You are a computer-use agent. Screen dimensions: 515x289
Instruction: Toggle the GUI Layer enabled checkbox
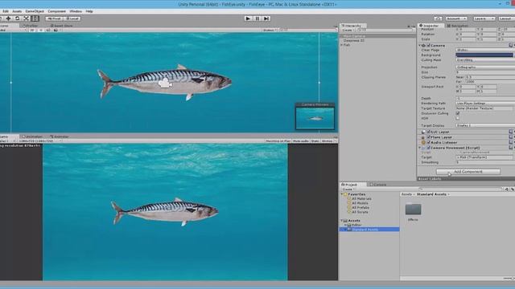pyautogui.click(x=428, y=132)
